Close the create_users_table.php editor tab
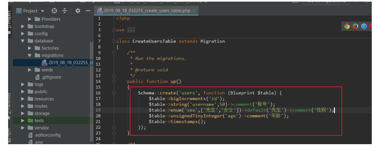Viewport: 375px width, 147px height. [x=194, y=11]
